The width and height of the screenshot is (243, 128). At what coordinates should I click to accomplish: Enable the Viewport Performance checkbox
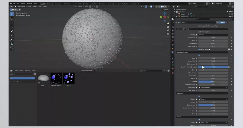199,26
